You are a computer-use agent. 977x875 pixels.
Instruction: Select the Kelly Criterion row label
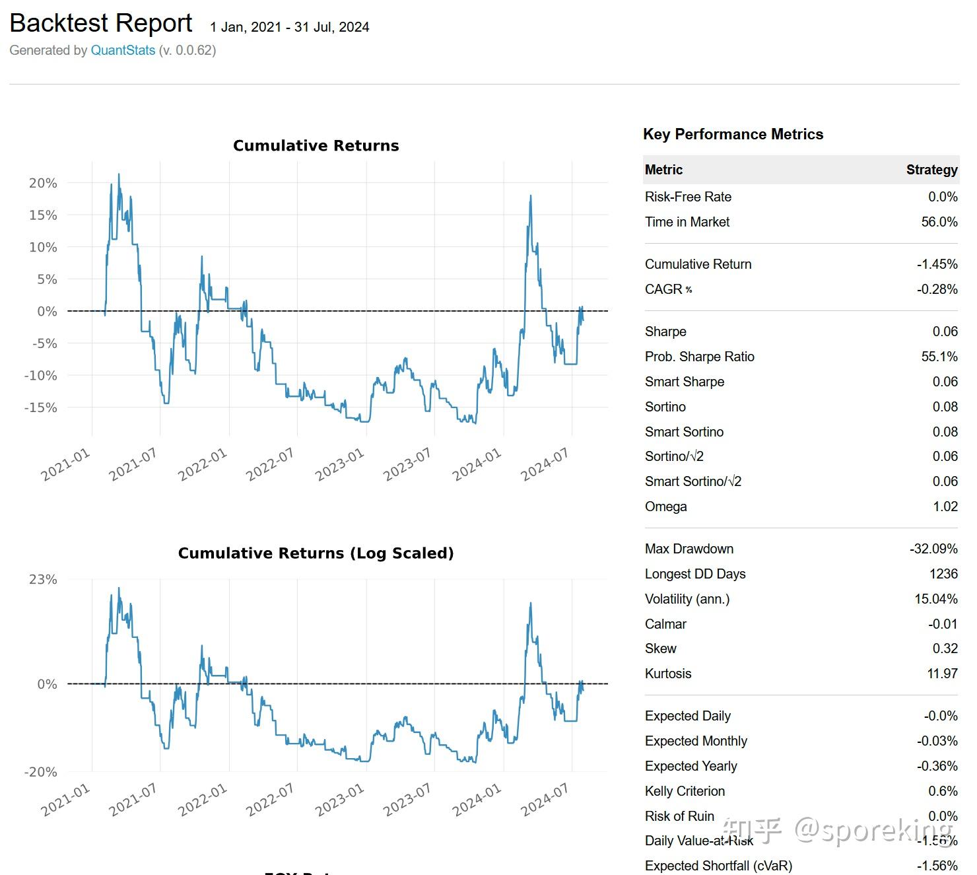click(685, 791)
